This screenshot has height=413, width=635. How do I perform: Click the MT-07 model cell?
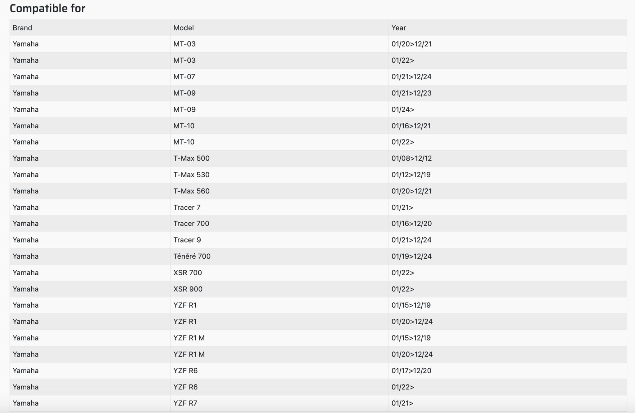click(x=184, y=77)
